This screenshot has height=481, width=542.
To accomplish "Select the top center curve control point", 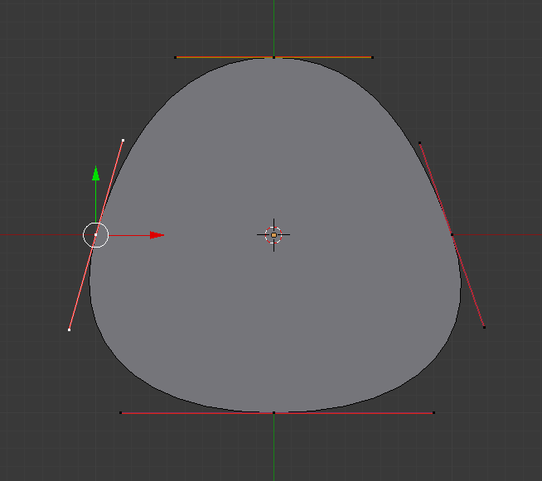I will tap(273, 57).
